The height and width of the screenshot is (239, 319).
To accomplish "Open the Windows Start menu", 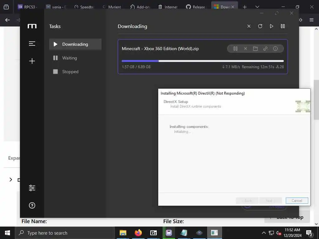I will [x=7, y=233].
